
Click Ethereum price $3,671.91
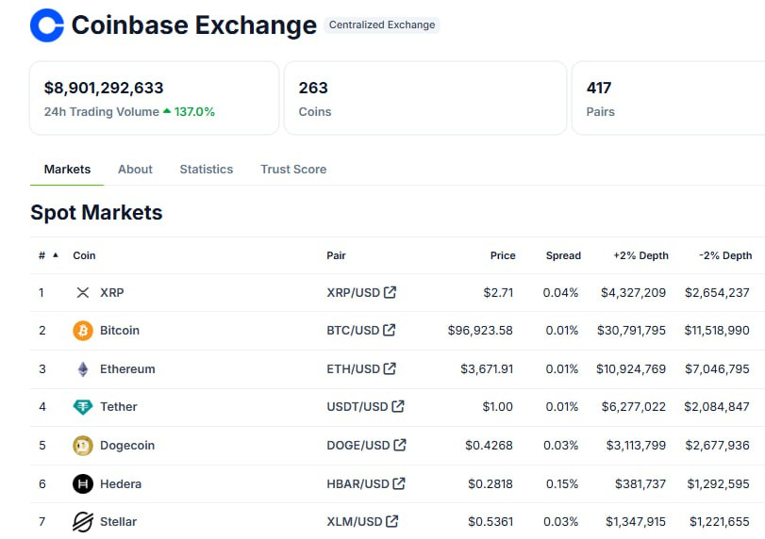(x=487, y=369)
